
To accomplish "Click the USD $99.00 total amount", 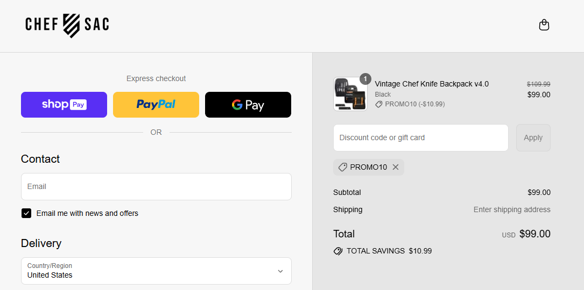I will [526, 234].
